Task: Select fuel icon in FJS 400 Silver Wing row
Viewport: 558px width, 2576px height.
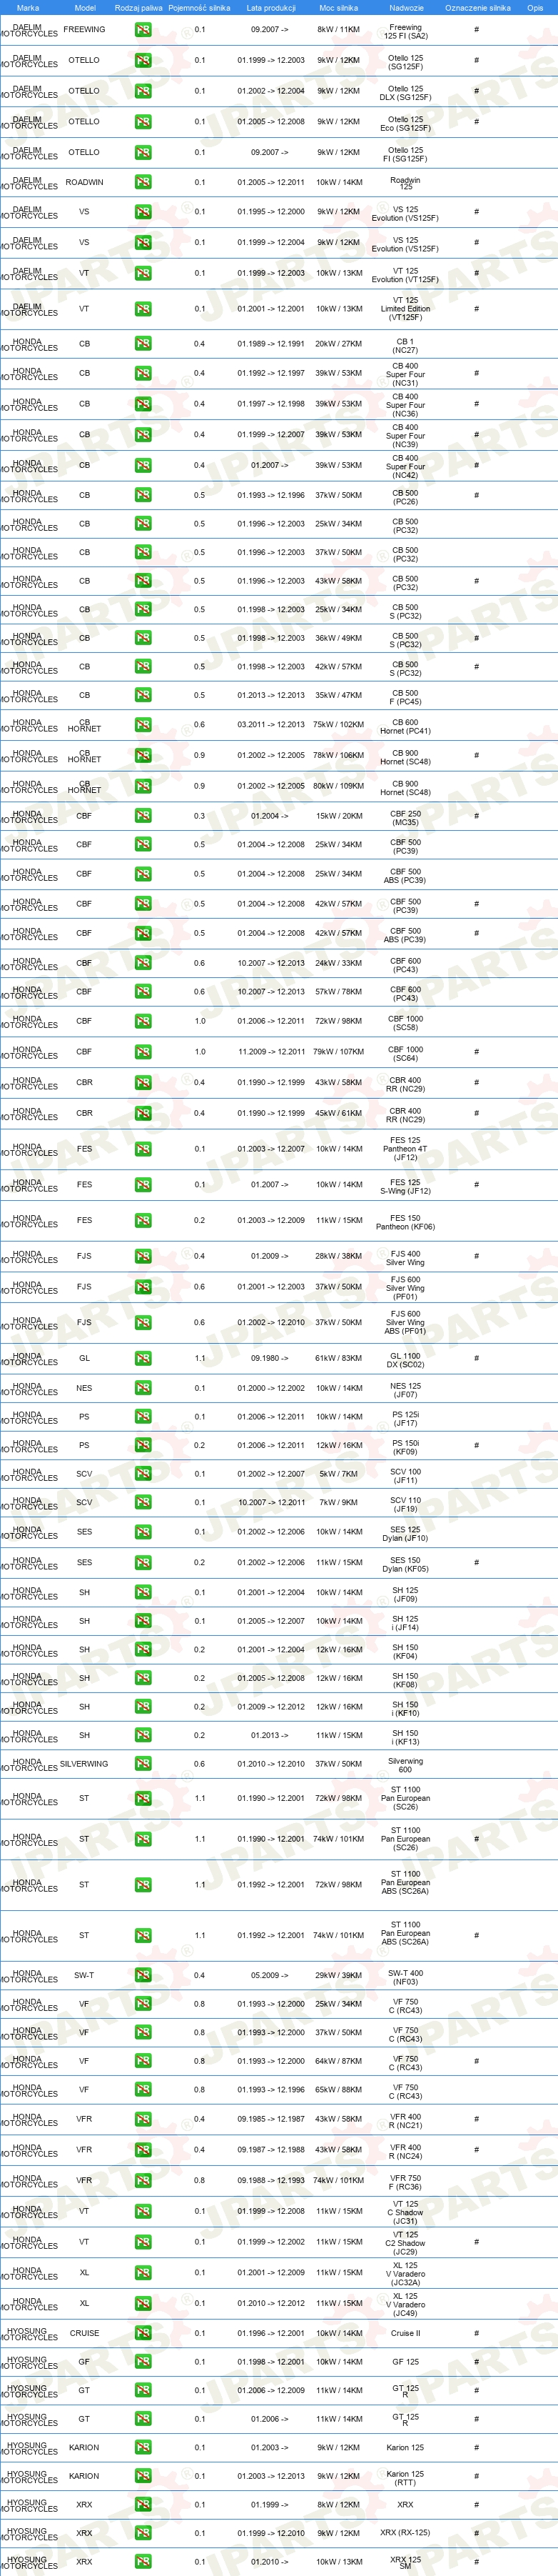Action: click(x=143, y=1256)
